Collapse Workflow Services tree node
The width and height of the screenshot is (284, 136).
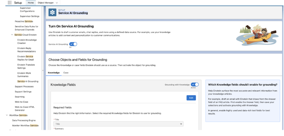(x=7, y=115)
